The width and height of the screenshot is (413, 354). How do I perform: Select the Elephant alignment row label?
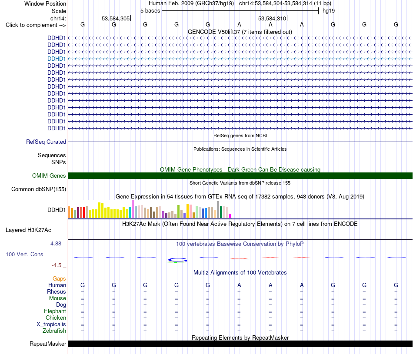click(55, 311)
